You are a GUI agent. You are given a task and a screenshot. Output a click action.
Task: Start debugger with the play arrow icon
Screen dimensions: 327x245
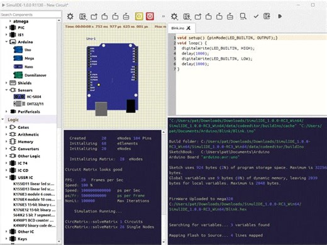coord(280,16)
